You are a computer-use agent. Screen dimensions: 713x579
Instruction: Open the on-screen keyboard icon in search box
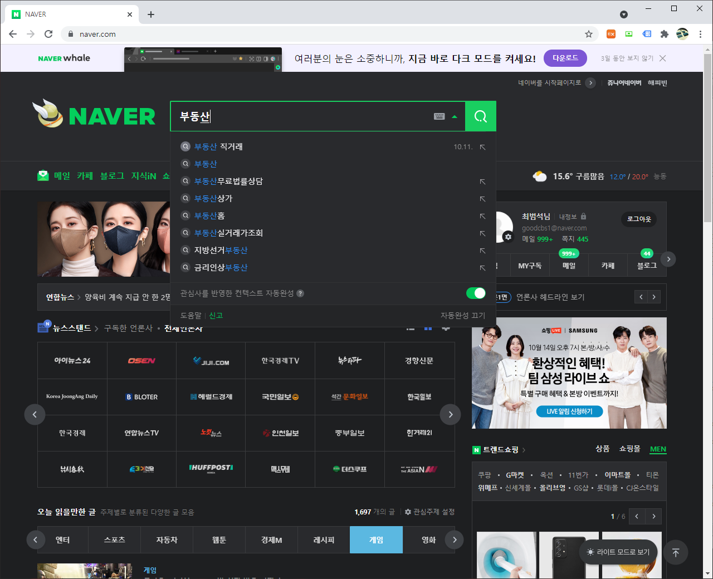pyautogui.click(x=439, y=116)
